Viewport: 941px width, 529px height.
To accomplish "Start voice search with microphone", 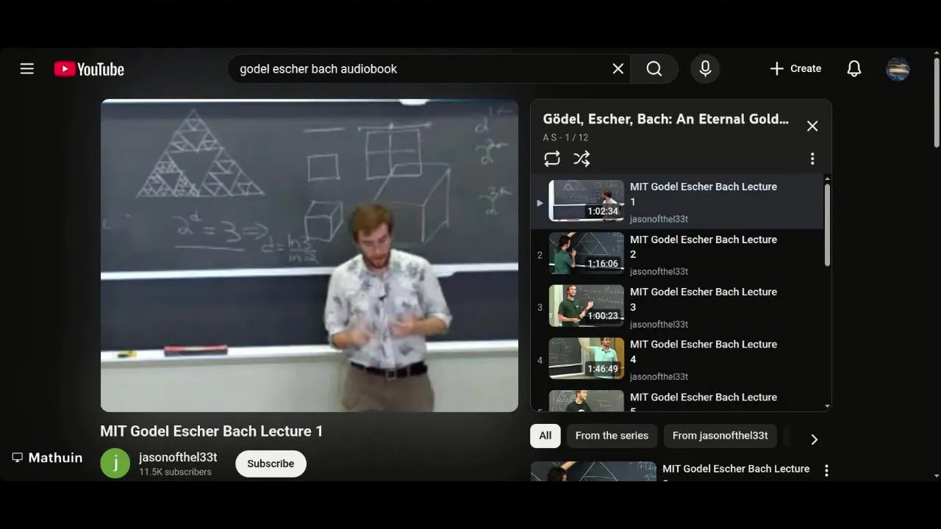I will [x=705, y=69].
